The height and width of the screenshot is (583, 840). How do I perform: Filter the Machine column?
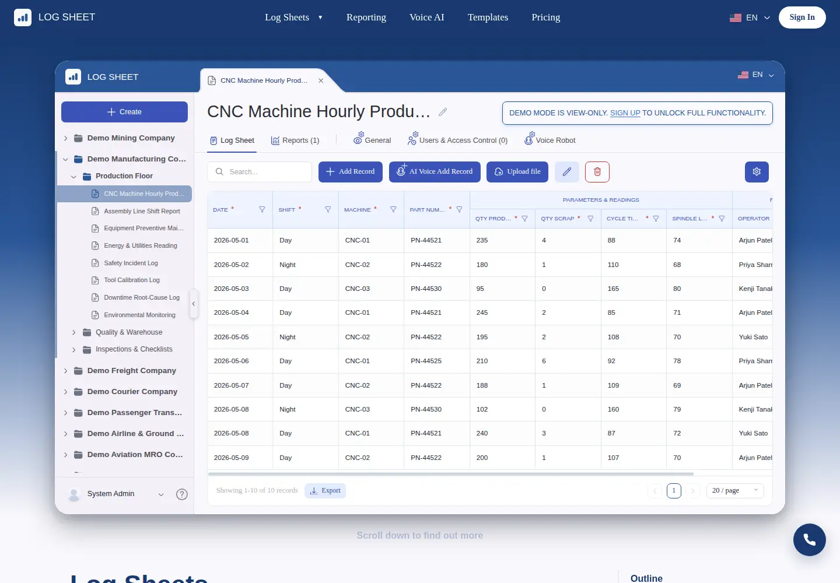point(393,210)
